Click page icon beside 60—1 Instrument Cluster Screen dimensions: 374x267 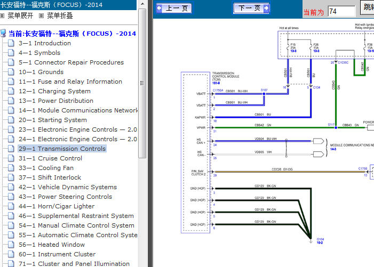point(11,254)
